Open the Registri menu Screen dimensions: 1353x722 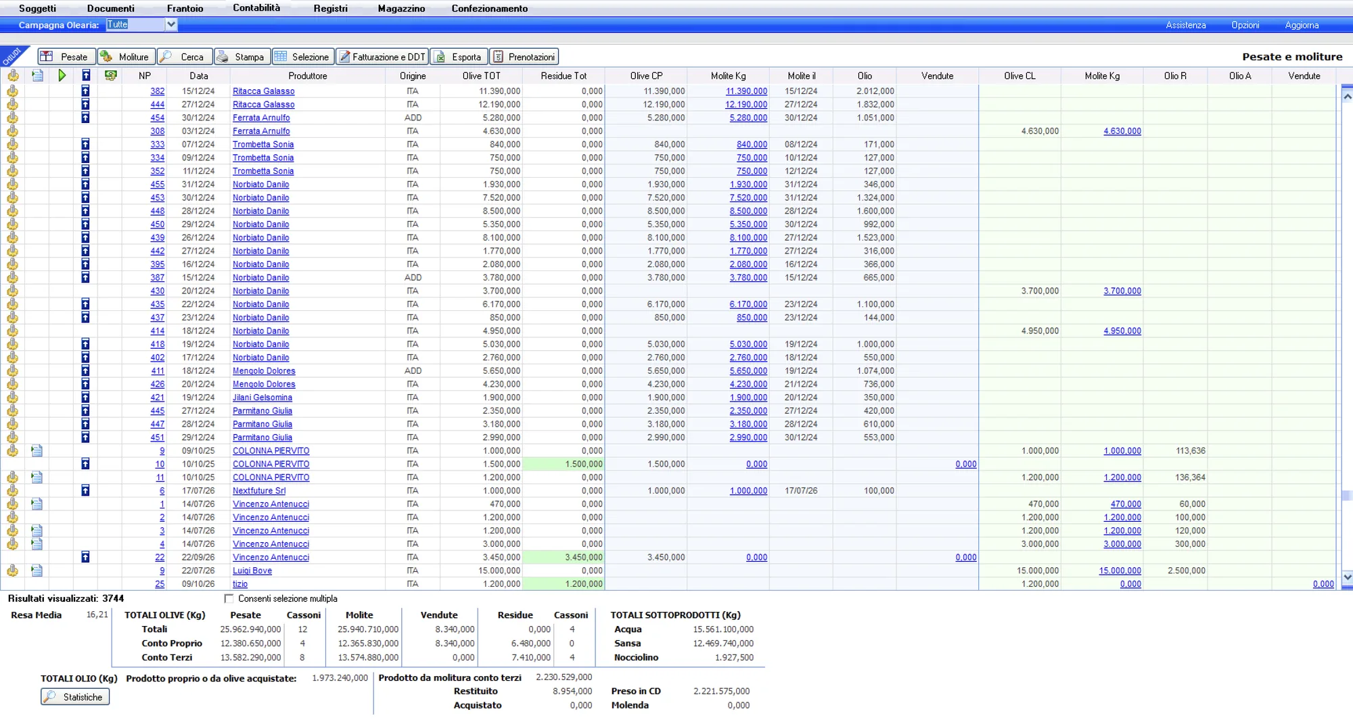(x=330, y=8)
